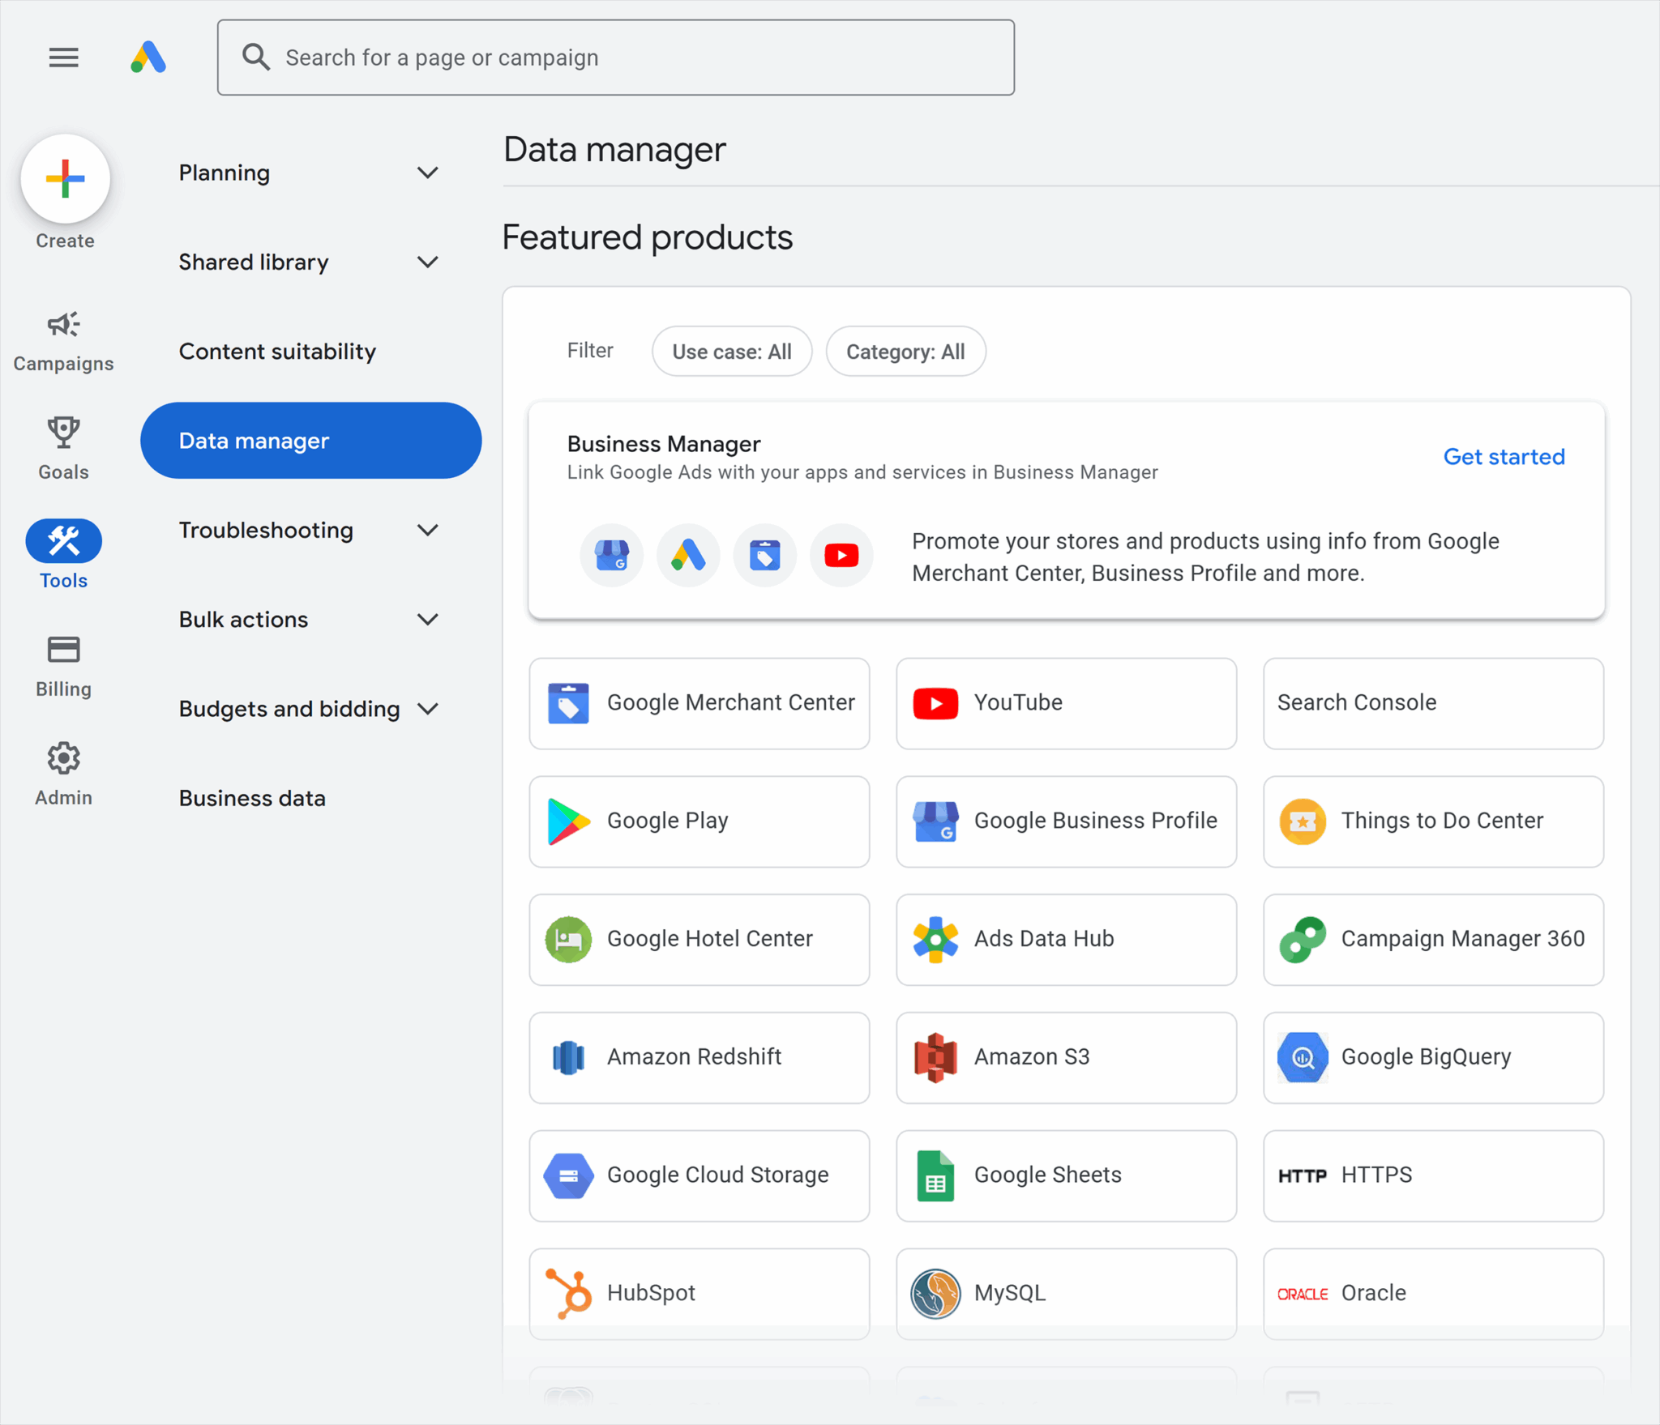Select Data manager menu item
Image resolution: width=1660 pixels, height=1425 pixels.
click(311, 441)
